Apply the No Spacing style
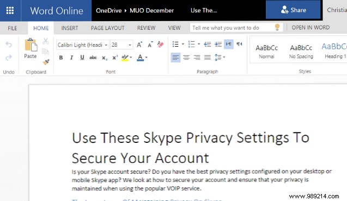Image resolution: width=347 pixels, height=201 pixels. click(x=301, y=52)
